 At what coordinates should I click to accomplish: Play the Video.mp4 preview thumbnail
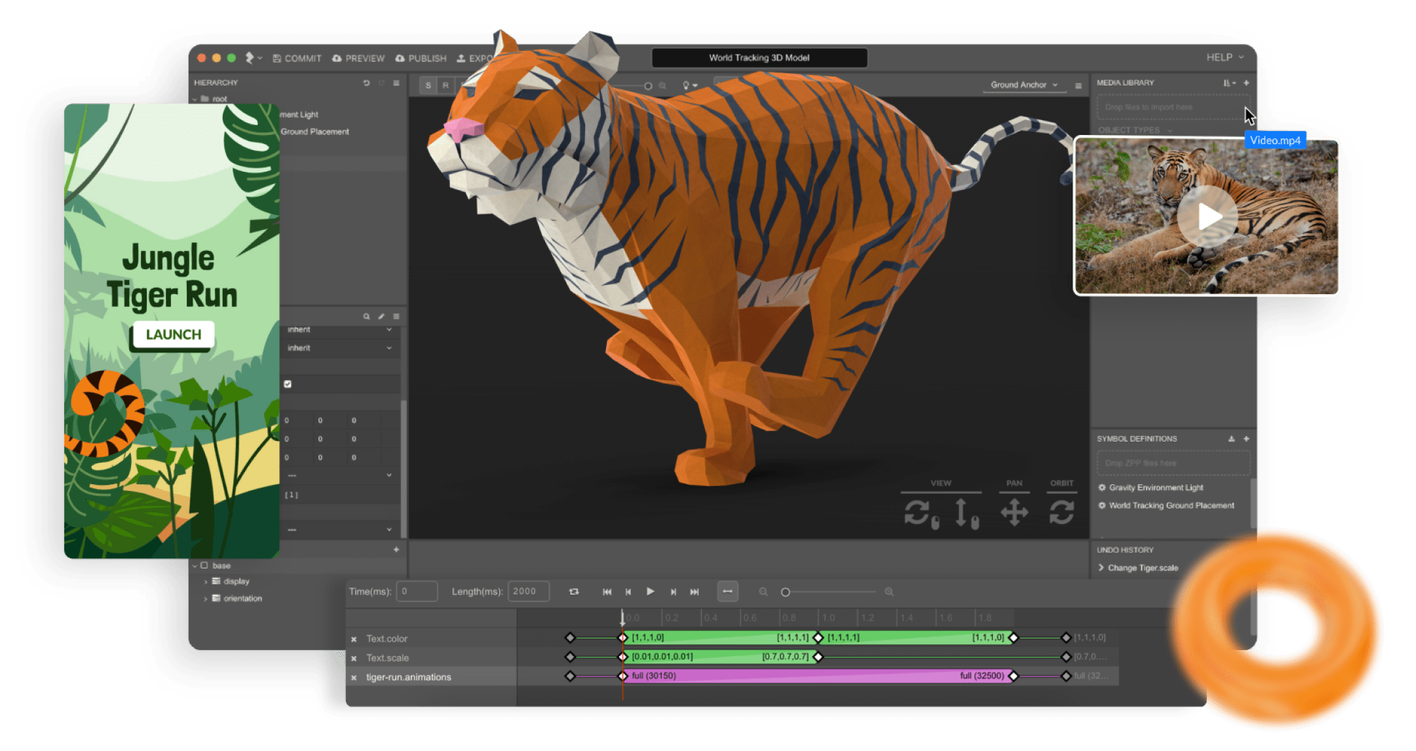click(x=1208, y=217)
